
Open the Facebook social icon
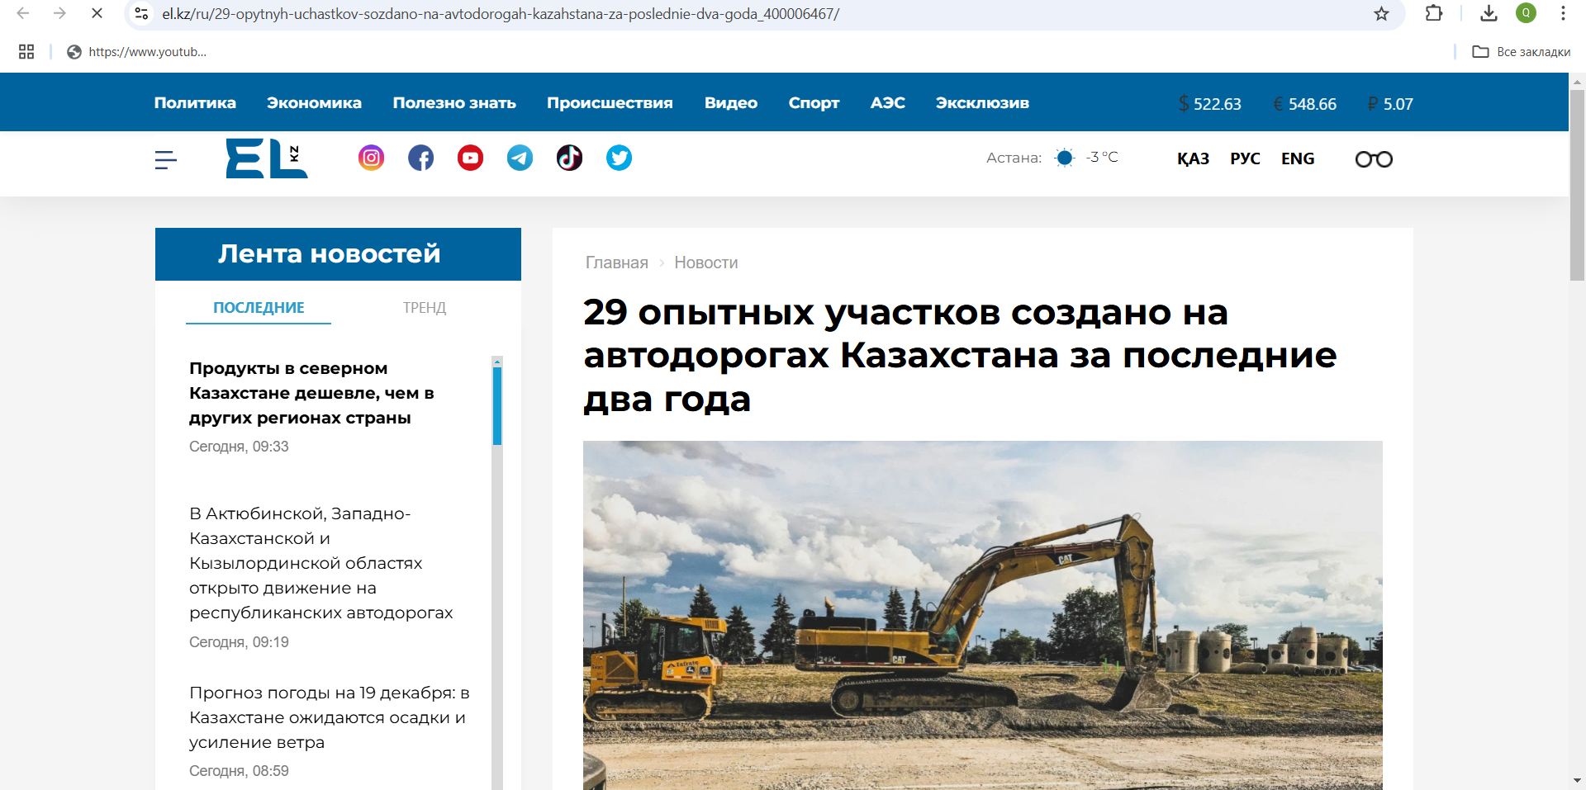(x=420, y=158)
